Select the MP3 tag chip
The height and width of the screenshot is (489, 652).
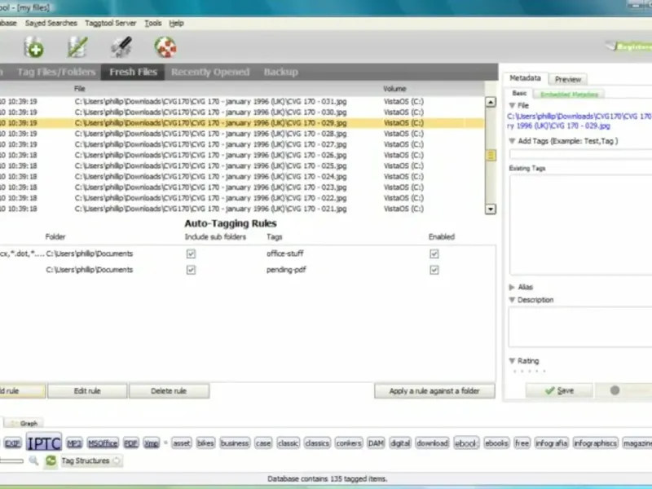(74, 443)
